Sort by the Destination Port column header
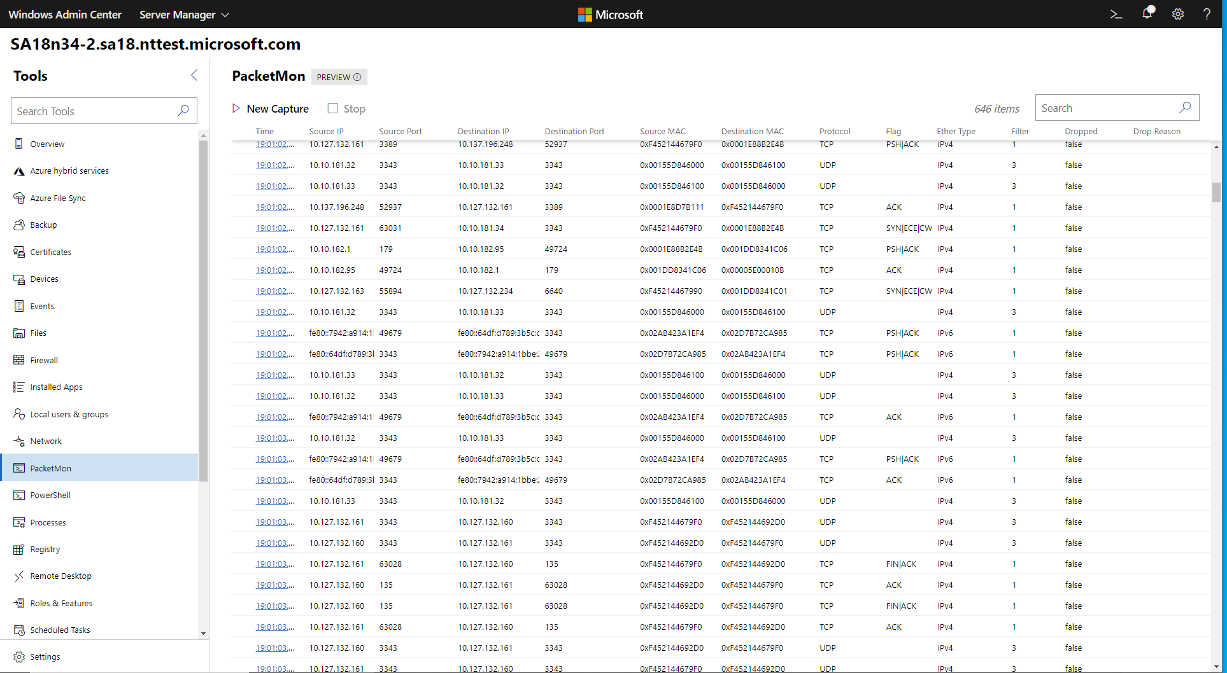 coord(574,131)
